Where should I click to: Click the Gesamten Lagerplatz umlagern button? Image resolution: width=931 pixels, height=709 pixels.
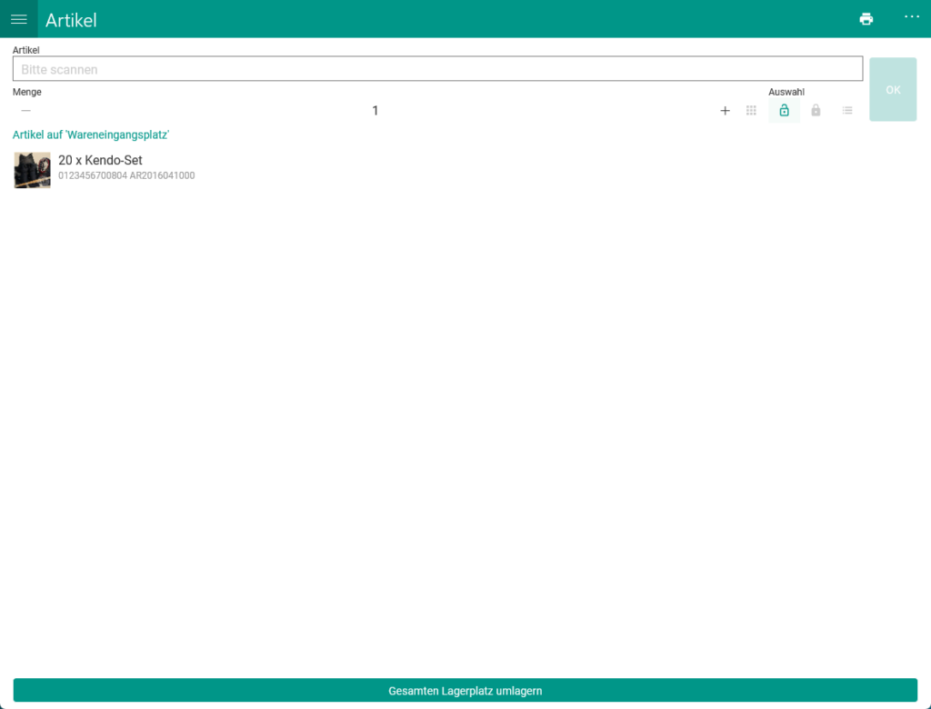pyautogui.click(x=465, y=690)
